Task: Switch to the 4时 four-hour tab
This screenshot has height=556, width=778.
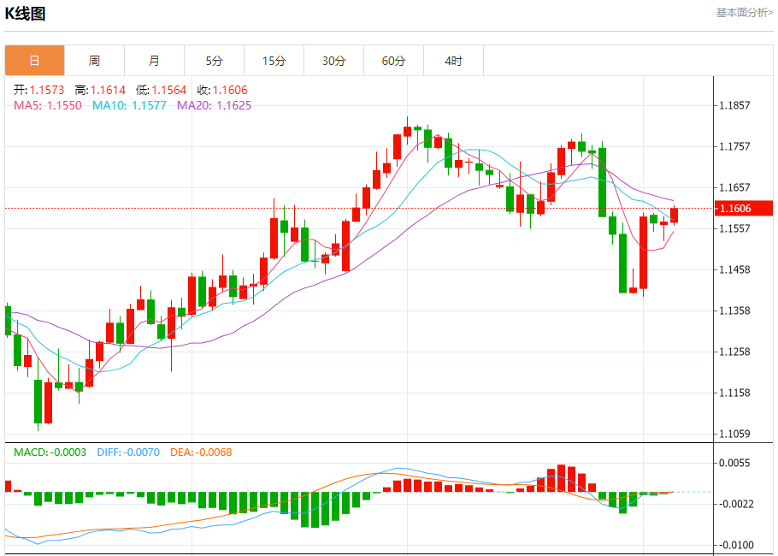Action: point(454,61)
